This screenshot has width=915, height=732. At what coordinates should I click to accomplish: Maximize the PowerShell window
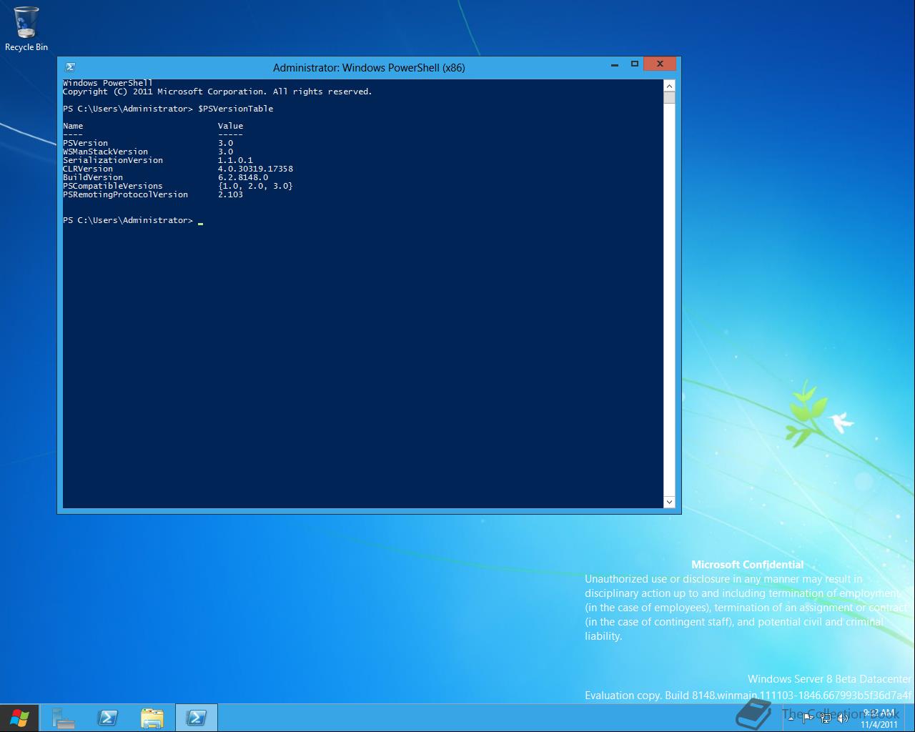pos(634,64)
